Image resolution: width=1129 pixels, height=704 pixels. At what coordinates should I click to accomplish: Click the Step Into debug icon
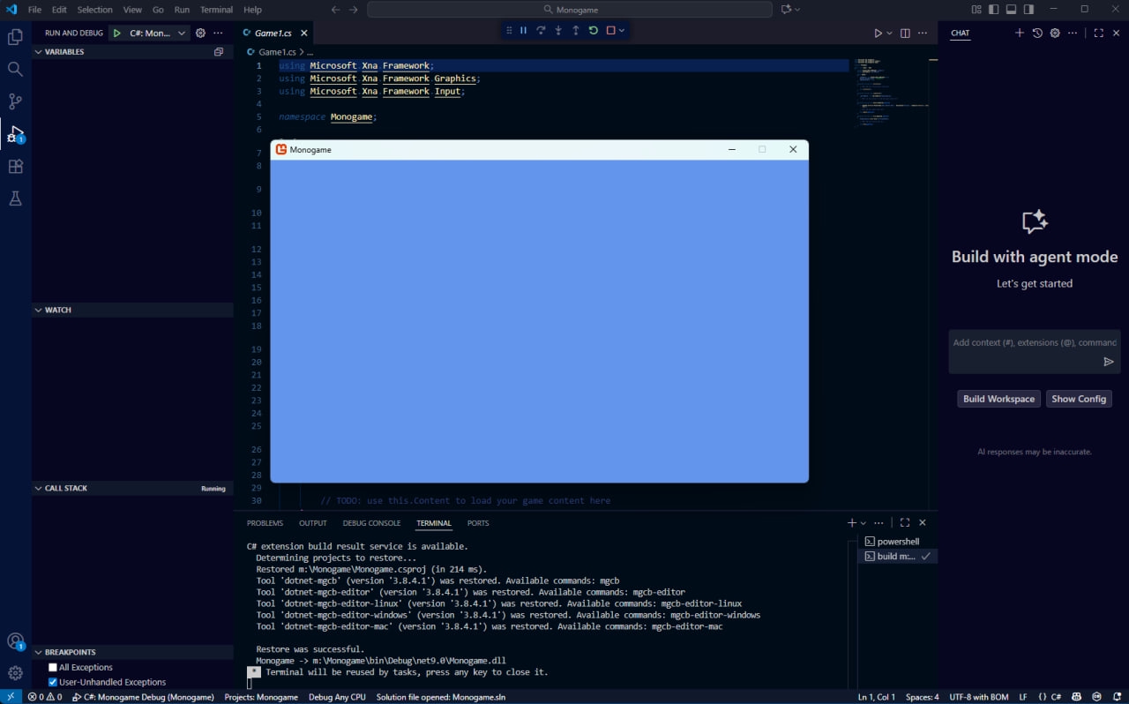tap(558, 29)
